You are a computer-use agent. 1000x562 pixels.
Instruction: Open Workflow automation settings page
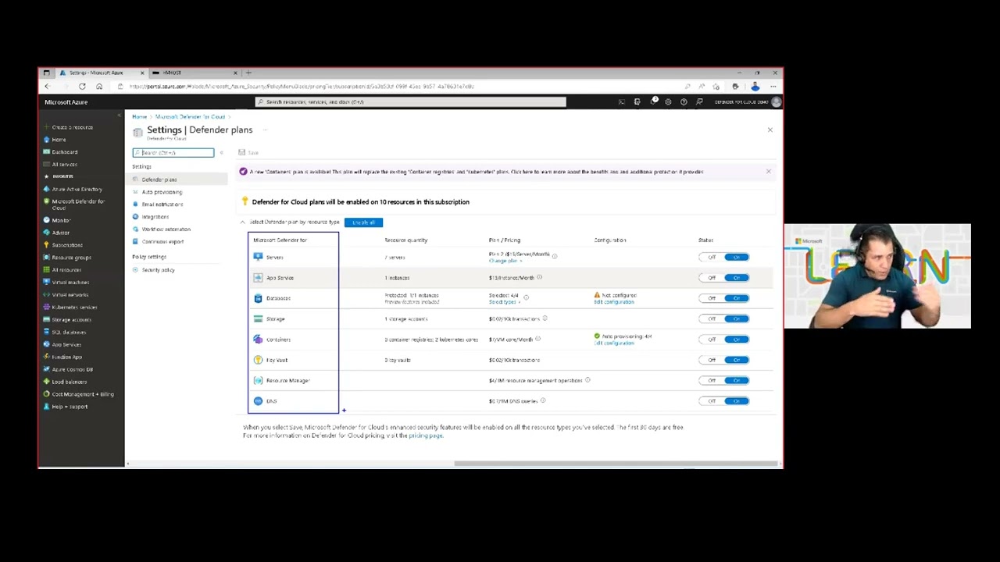coord(166,229)
